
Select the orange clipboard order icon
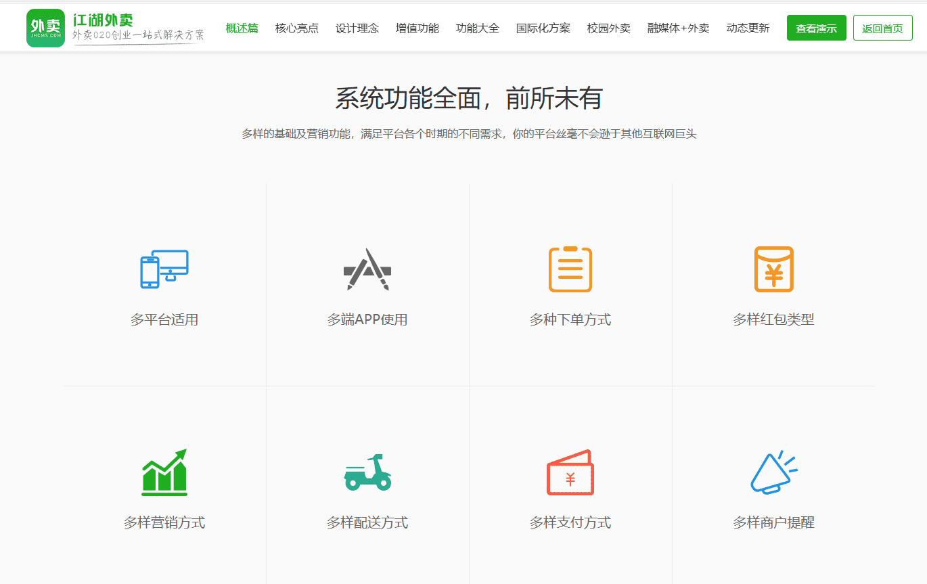[570, 269]
